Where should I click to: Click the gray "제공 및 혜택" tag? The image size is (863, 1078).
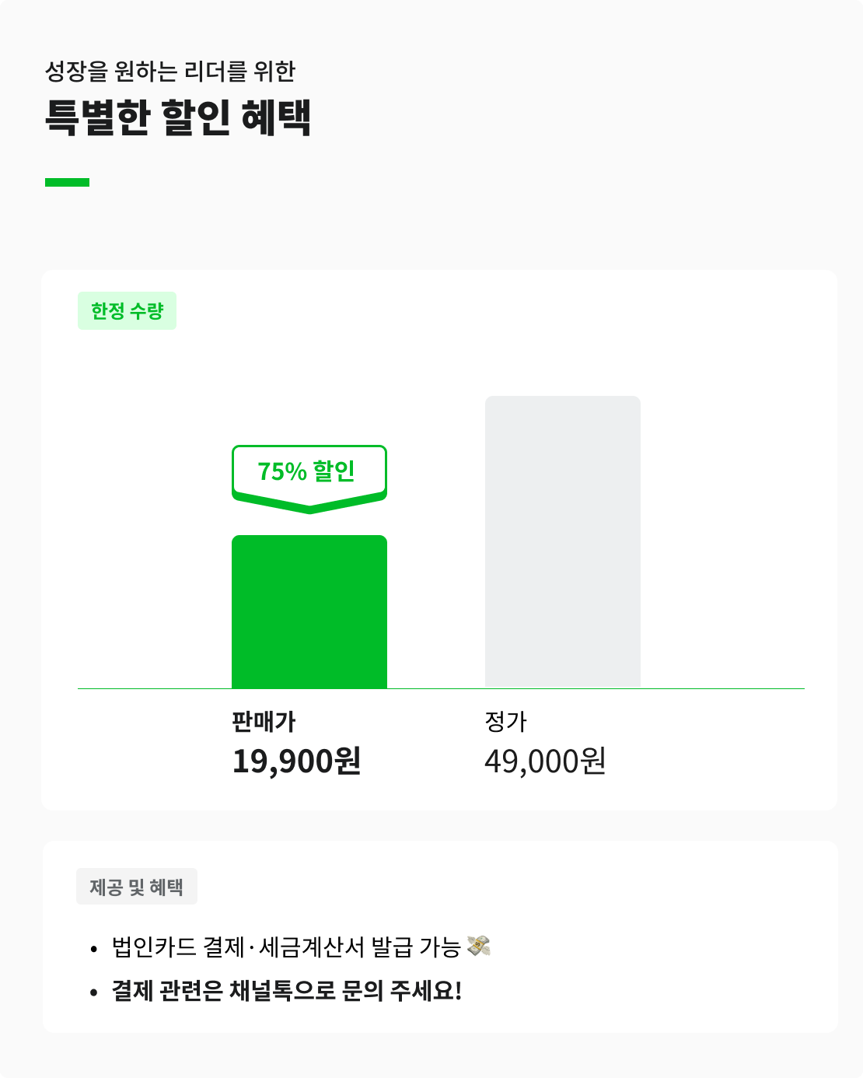point(136,887)
